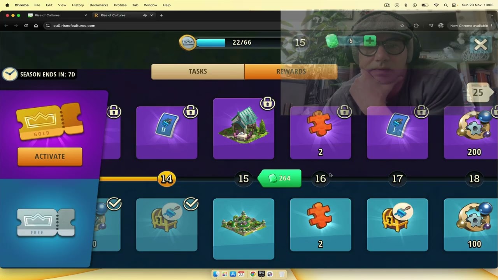Select the locked blueprint I card reward
The image size is (498, 280).
pyautogui.click(x=397, y=133)
